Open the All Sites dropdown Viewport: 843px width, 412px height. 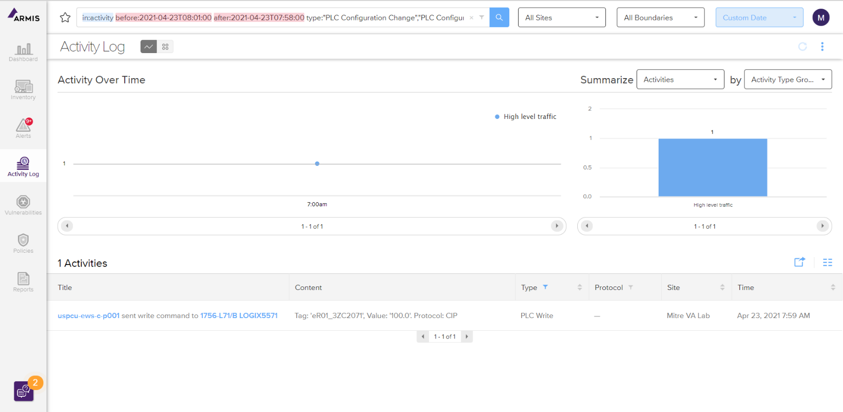point(561,17)
